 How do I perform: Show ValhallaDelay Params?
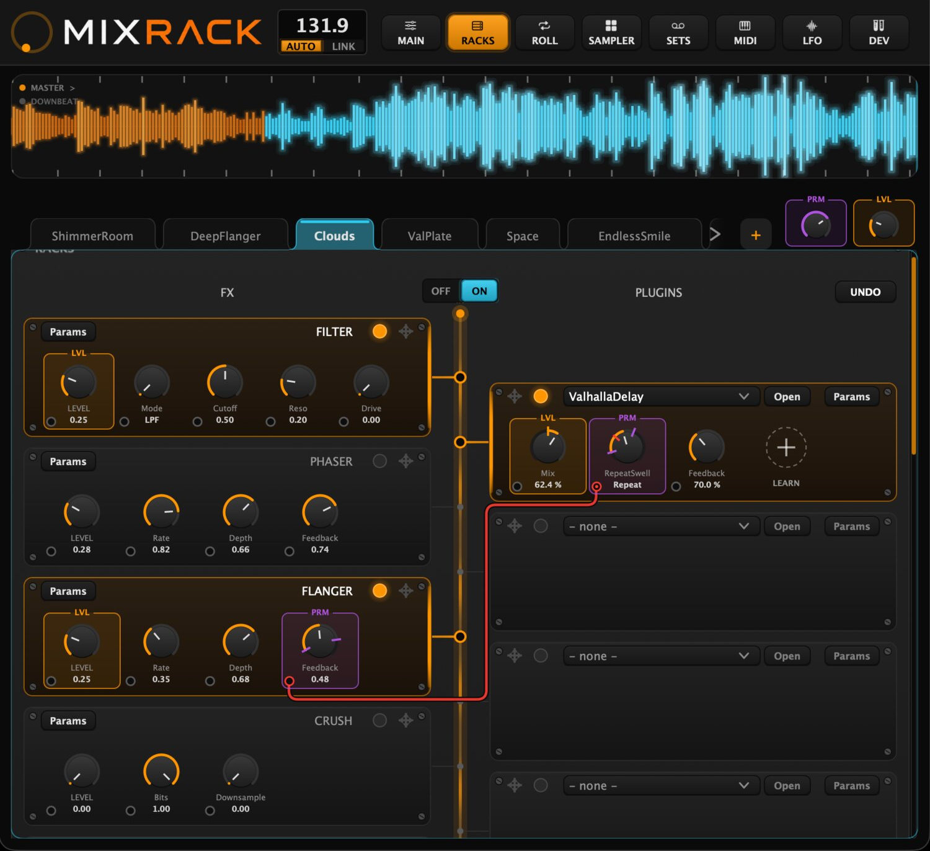[852, 396]
